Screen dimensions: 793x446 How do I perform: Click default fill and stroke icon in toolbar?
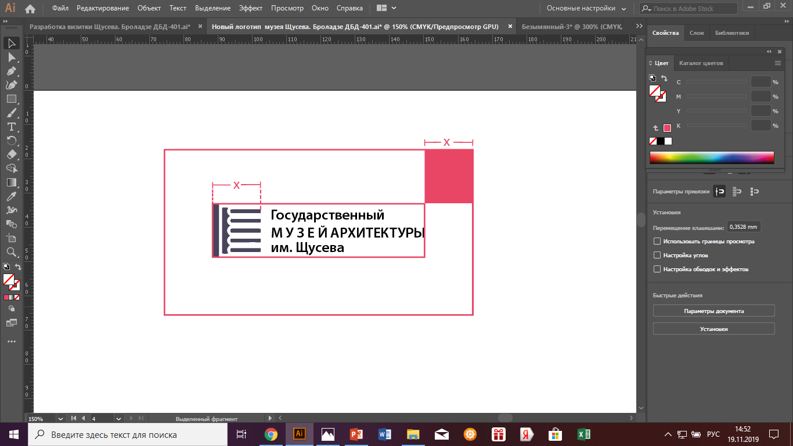coord(6,267)
